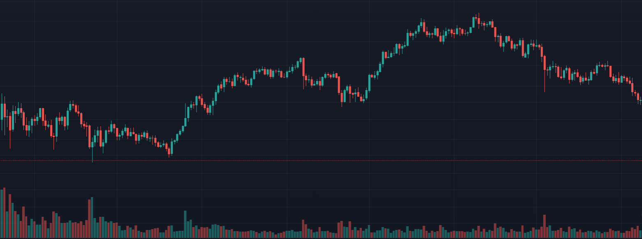Click the first candle at the left edge
Screen dimensions: 642x239
pos(2,111)
